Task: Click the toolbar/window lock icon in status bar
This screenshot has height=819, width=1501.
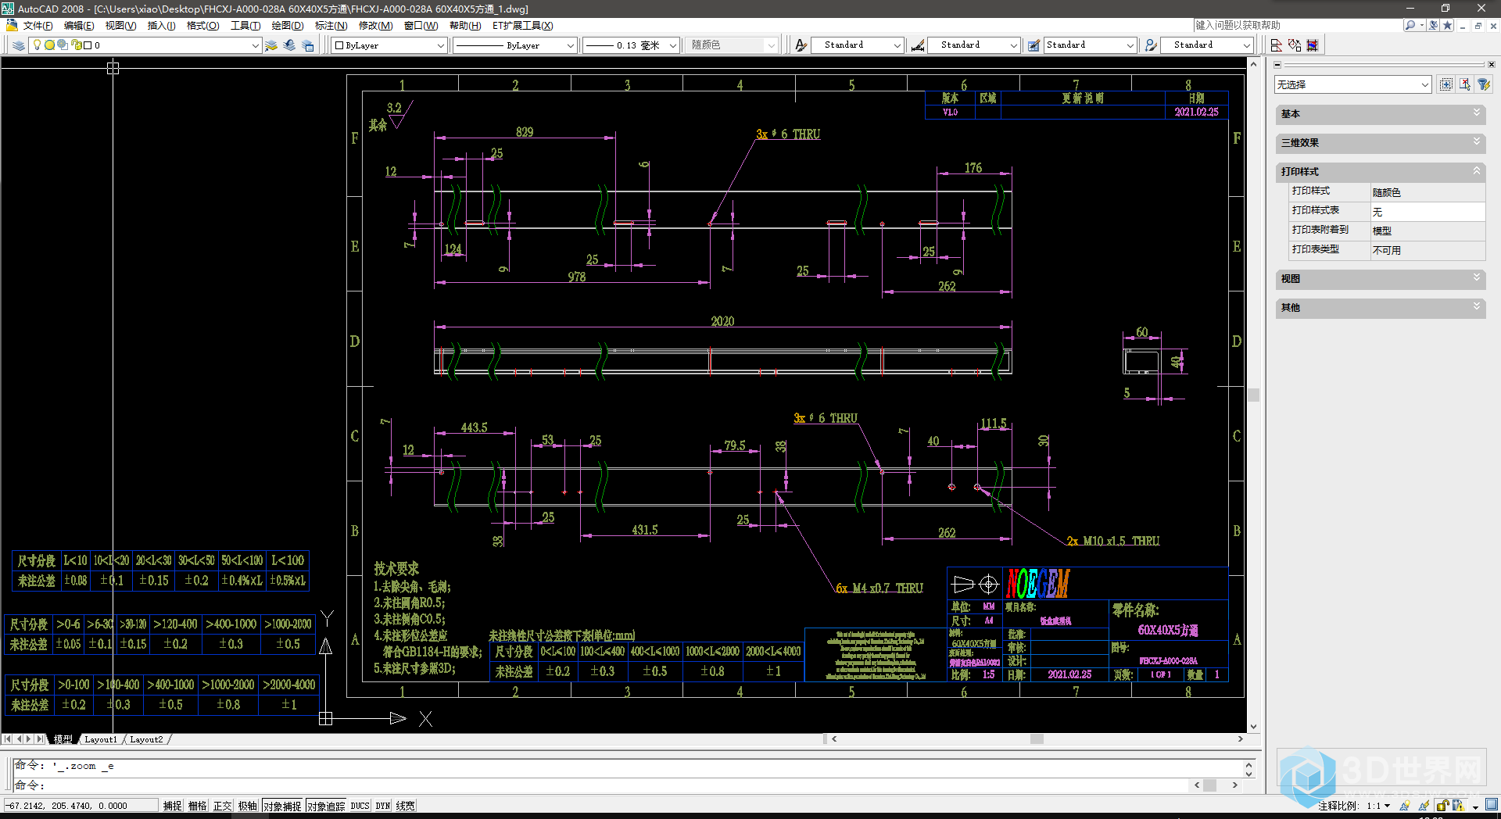Action: pos(1442,805)
